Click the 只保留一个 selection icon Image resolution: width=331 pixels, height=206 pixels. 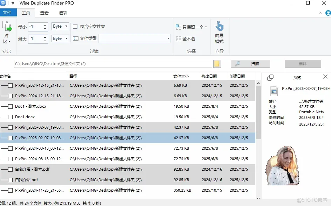click(179, 27)
